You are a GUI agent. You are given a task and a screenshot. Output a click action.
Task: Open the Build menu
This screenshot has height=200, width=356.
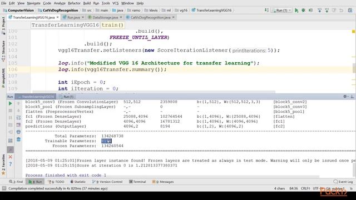[87, 3]
